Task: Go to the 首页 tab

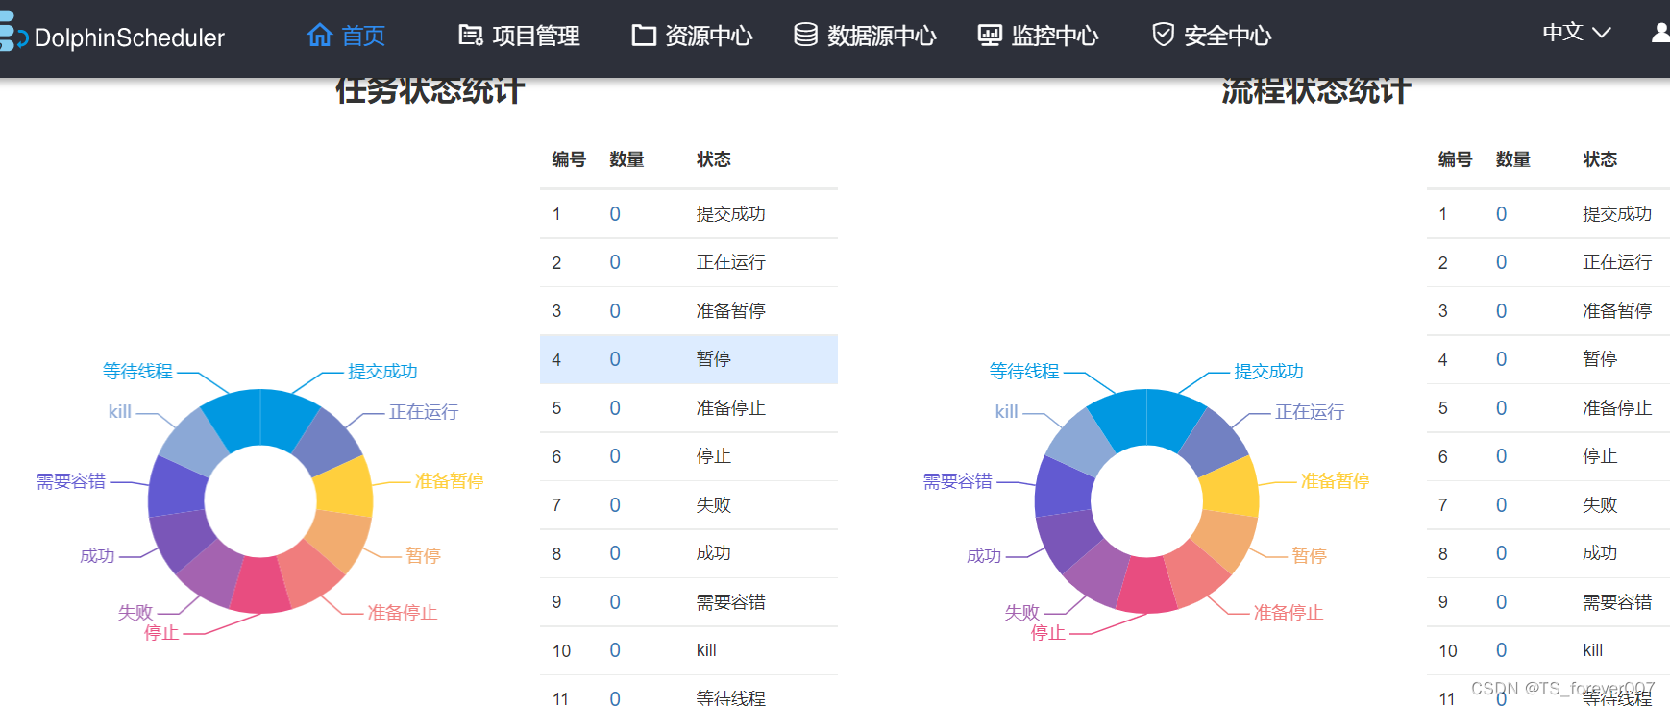Action: pyautogui.click(x=347, y=36)
